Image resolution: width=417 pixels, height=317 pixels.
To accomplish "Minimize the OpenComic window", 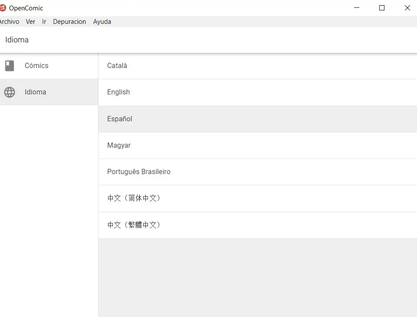I will pos(357,8).
